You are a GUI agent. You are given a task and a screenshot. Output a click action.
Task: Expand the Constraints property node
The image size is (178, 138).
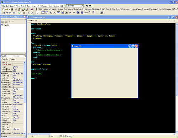coord(2,98)
